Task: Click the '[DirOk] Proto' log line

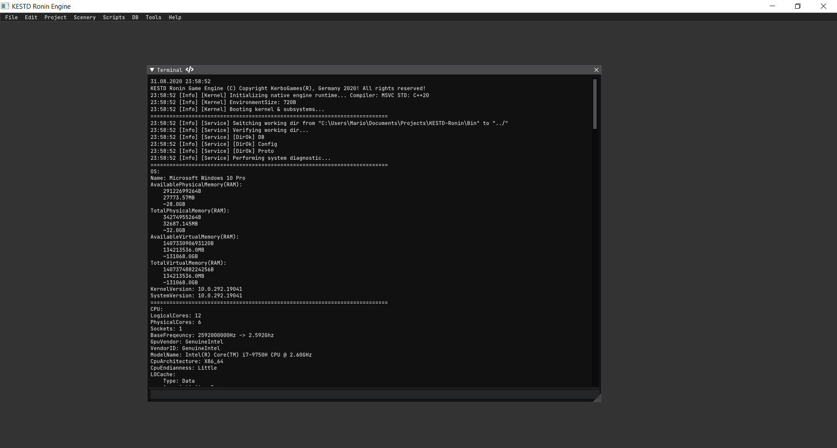Action: [212, 151]
